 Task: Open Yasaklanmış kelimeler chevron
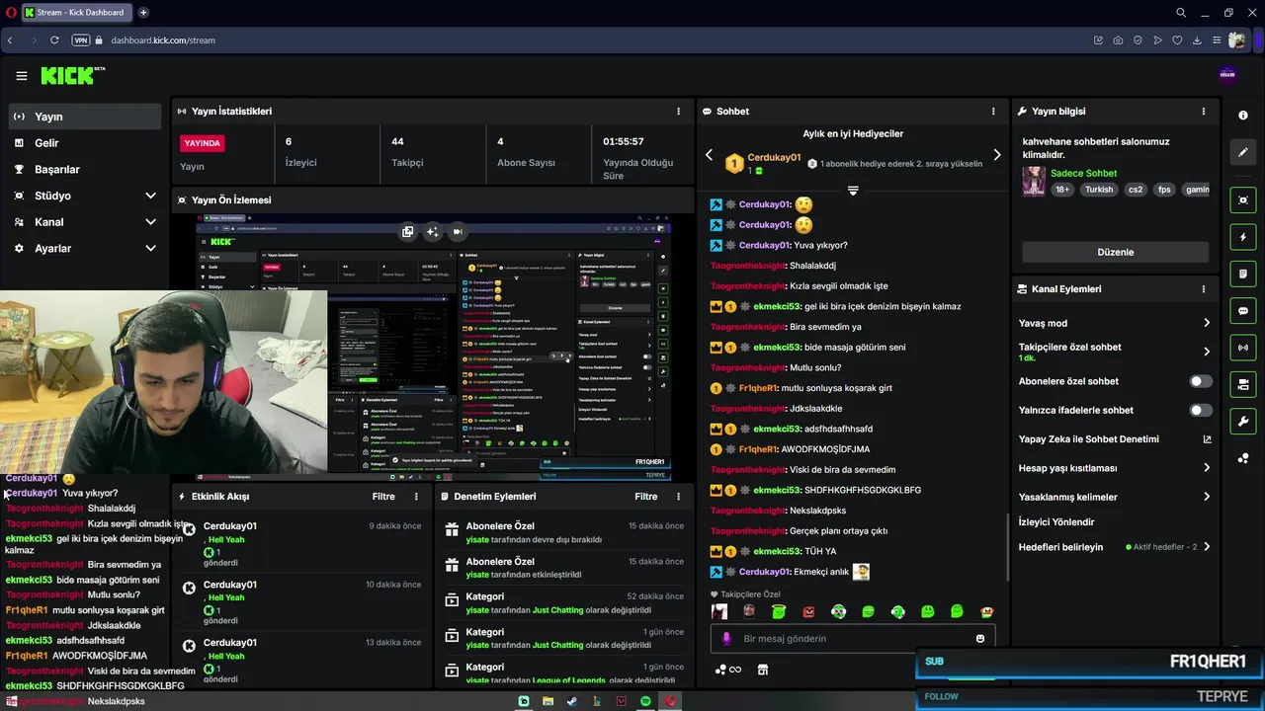pos(1207,497)
